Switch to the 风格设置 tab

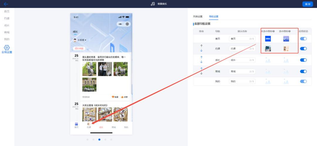click(x=198, y=17)
